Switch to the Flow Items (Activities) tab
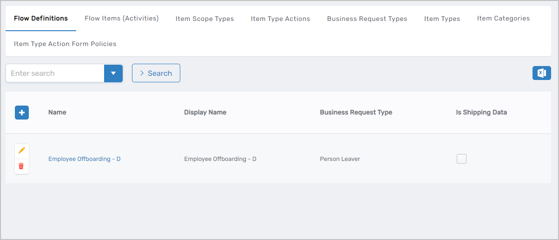Image resolution: width=559 pixels, height=240 pixels. [121, 19]
